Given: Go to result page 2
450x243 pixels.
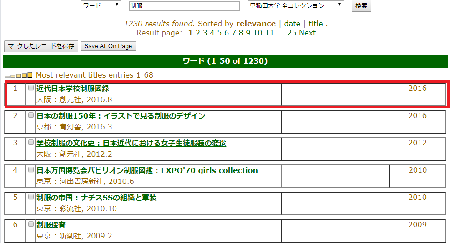Looking at the screenshot, I should [x=197, y=33].
